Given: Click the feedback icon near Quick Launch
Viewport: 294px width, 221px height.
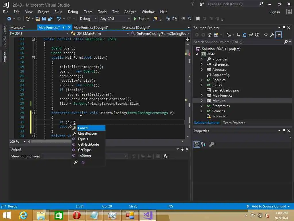Looking at the screenshot, I should [202, 4].
